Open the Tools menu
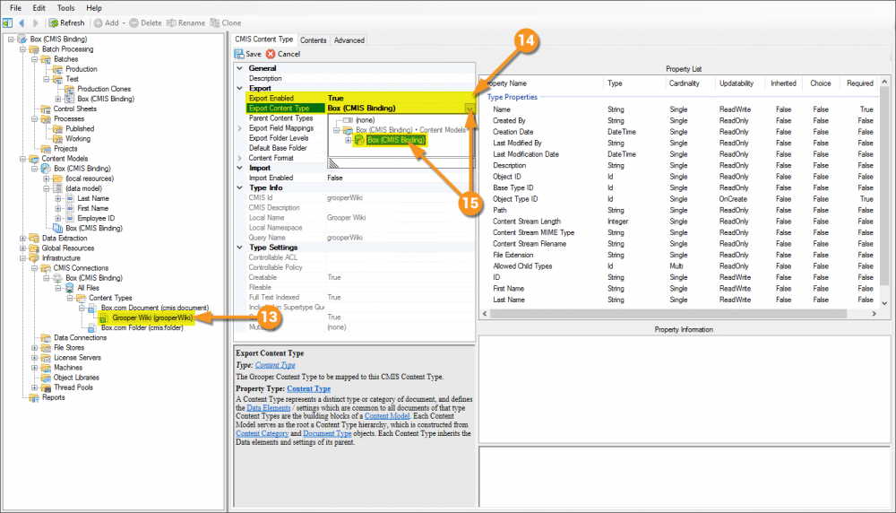 [65, 7]
